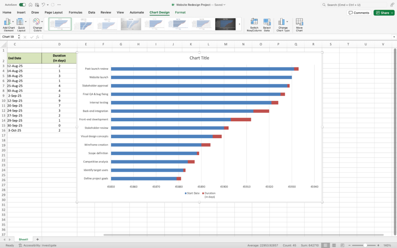Click the Switch Row/Column icon
The height and width of the screenshot is (248, 397).
[254, 22]
